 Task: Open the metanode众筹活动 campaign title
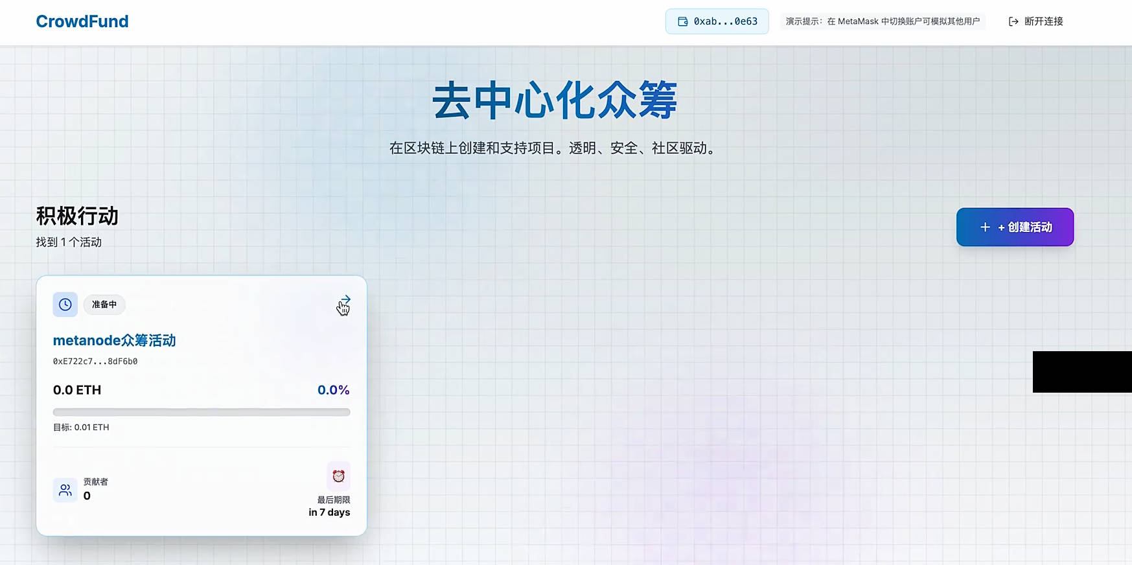tap(114, 340)
